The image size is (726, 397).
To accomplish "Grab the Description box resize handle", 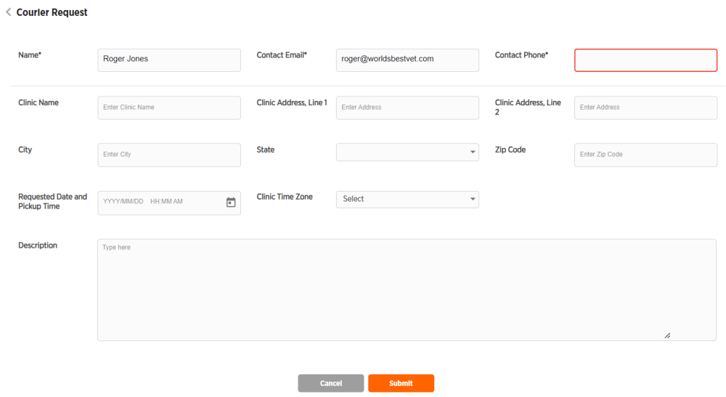I will coord(667,335).
